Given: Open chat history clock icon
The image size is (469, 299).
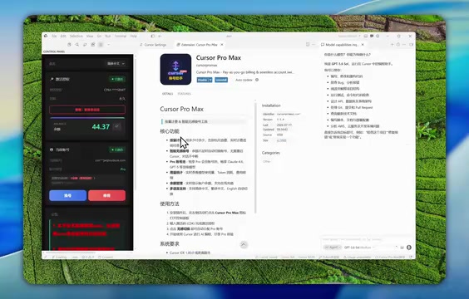Looking at the screenshot, I should (398, 45).
